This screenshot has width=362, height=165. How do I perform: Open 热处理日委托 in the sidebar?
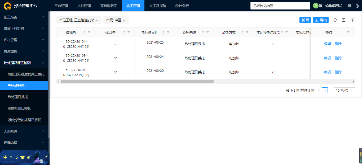24,97
